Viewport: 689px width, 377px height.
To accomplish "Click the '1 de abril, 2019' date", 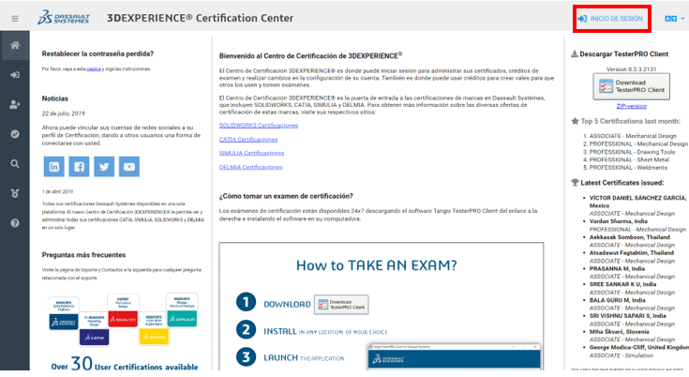I will pyautogui.click(x=57, y=191).
